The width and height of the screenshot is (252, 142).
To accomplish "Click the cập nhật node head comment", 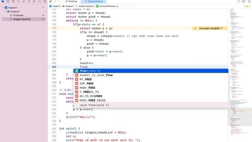I will (x=152, y=36).
